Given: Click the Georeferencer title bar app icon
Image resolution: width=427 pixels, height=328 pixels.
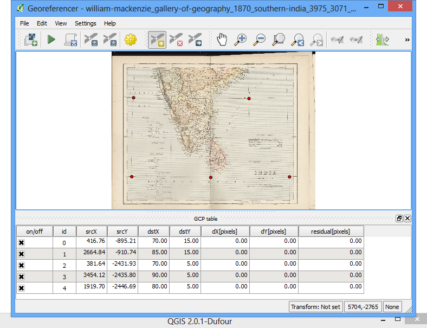Looking at the screenshot, I should (20, 8).
